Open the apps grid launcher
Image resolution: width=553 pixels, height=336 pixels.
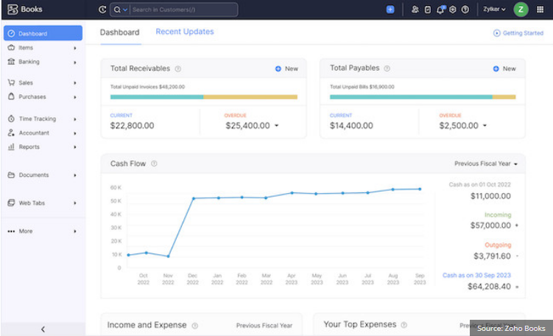pyautogui.click(x=541, y=10)
